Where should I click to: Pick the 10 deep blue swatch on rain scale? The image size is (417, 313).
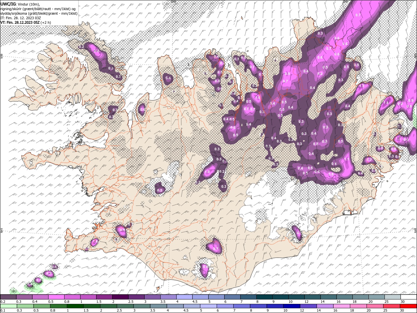coord(292,306)
